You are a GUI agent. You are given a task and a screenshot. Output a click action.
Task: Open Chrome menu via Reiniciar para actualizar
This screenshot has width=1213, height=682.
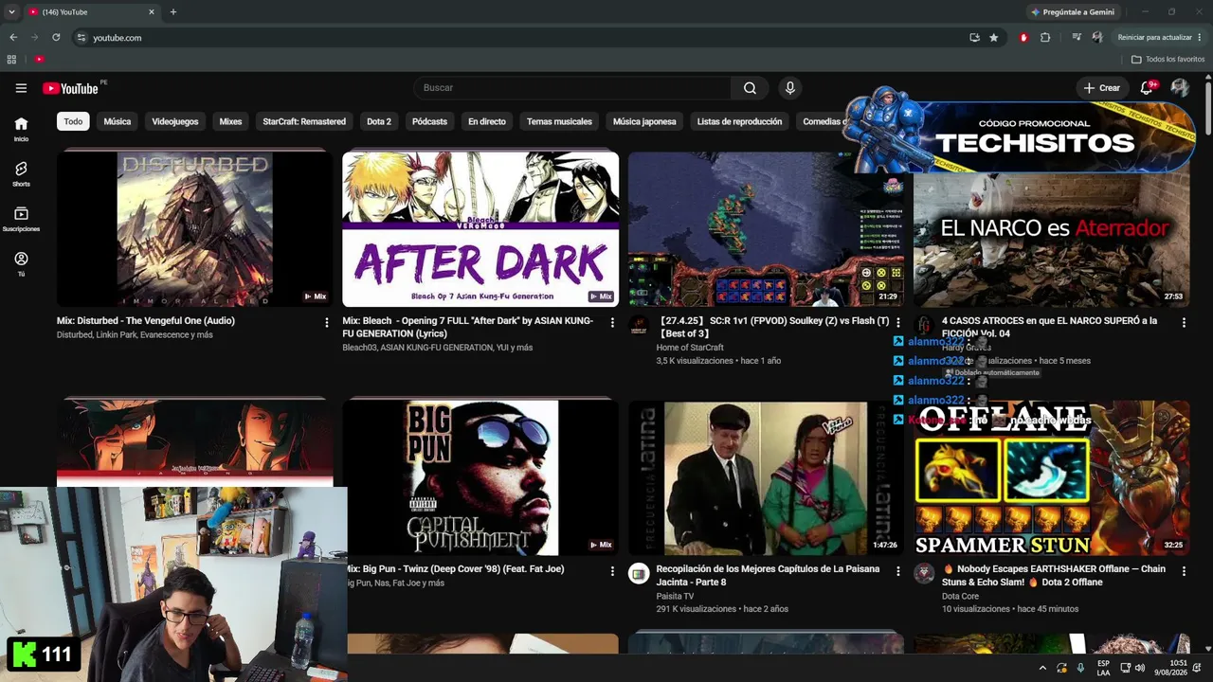[1160, 37]
